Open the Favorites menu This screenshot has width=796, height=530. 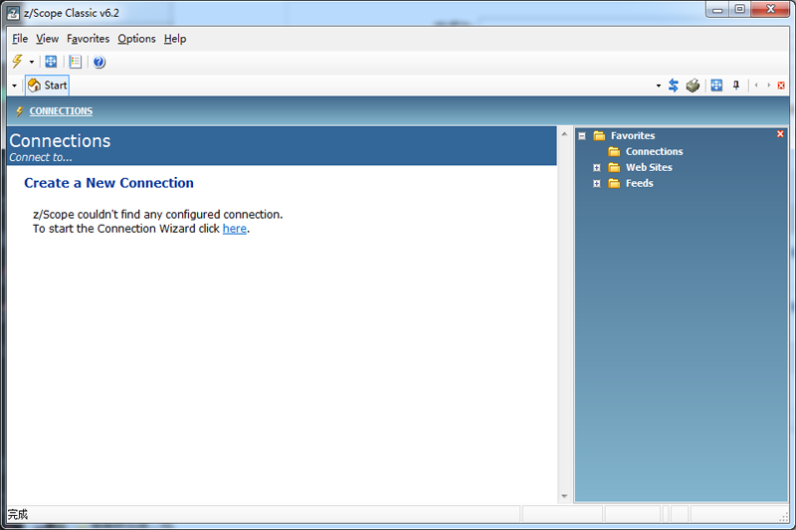point(88,39)
